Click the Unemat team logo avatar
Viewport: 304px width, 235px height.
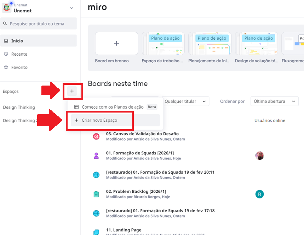coord(6,8)
